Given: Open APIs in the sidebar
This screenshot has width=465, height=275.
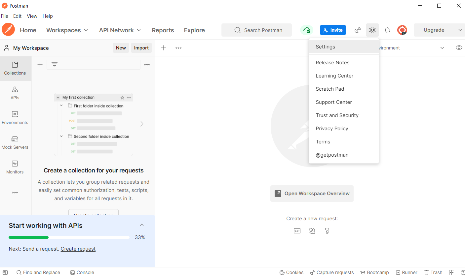Looking at the screenshot, I should [15, 93].
